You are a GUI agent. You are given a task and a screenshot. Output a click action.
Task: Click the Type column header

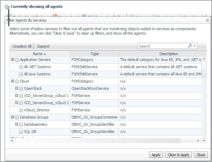click(95, 54)
